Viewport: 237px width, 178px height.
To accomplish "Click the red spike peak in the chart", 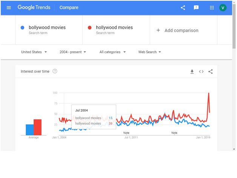I will click(209, 93).
